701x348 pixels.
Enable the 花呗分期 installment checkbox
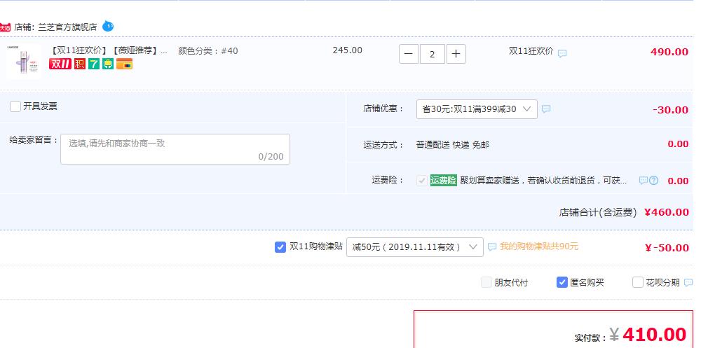tap(638, 282)
